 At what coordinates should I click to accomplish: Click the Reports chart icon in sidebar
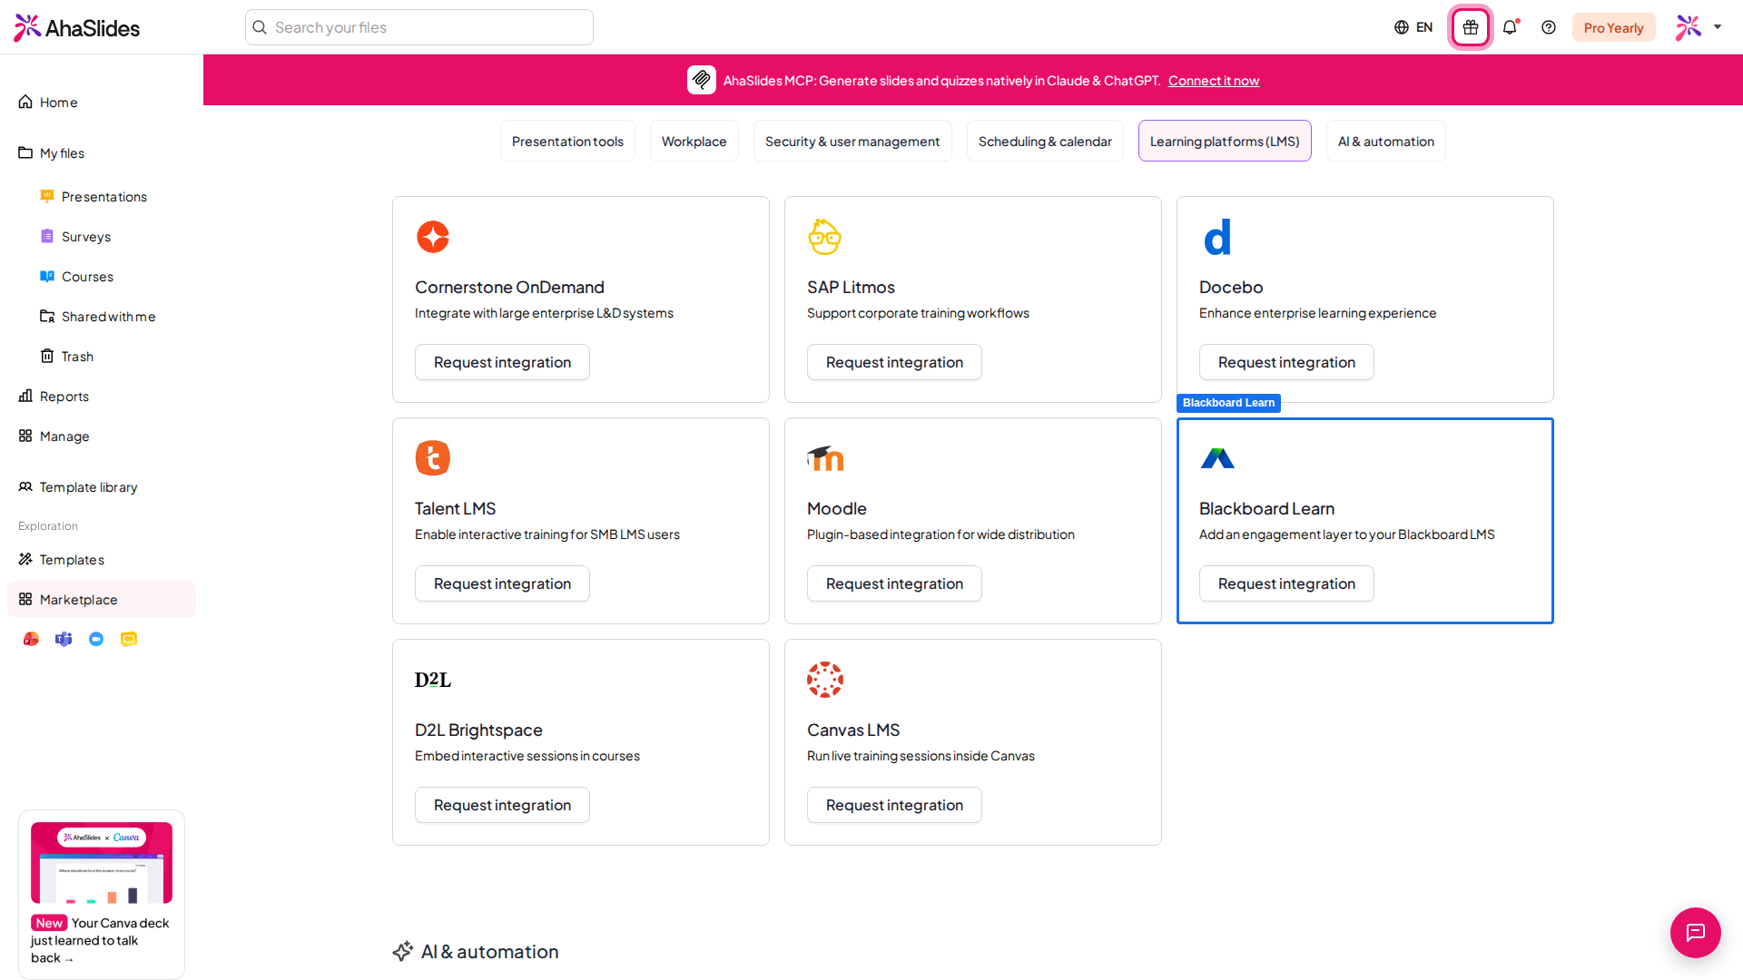pos(25,396)
